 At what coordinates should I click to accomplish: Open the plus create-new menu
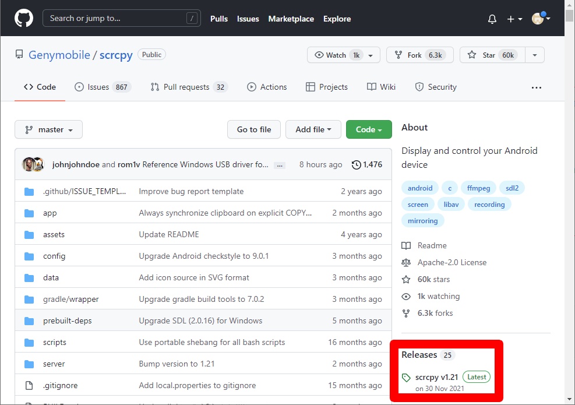[x=514, y=19]
